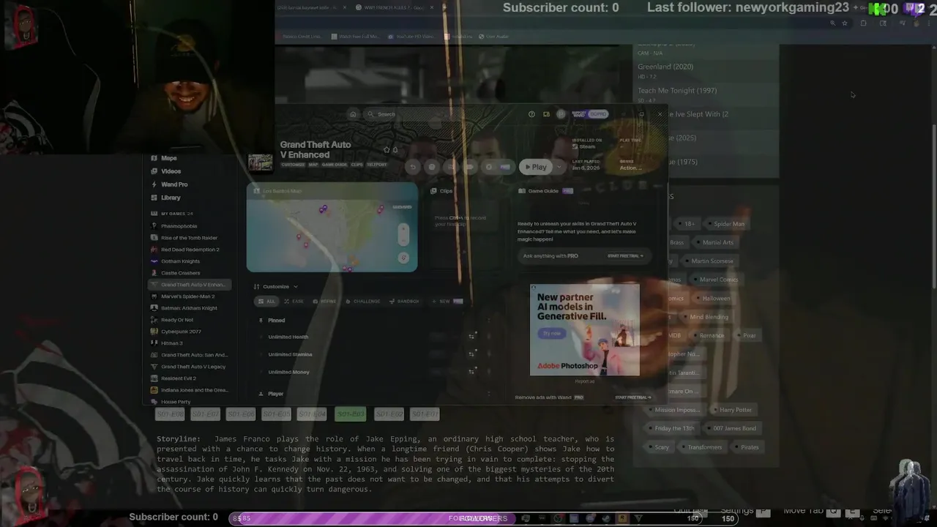Click the CUSTOMIZE tag under game title

click(293, 165)
